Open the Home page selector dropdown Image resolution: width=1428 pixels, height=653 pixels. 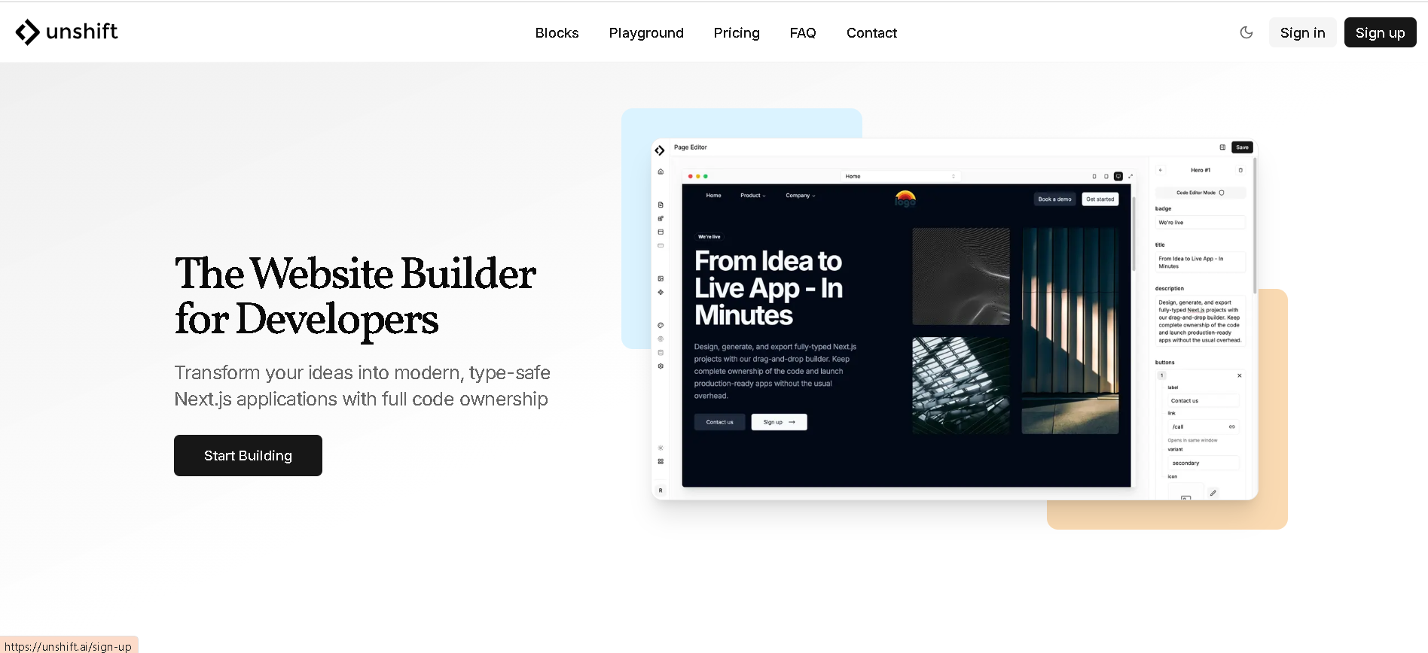[900, 176]
